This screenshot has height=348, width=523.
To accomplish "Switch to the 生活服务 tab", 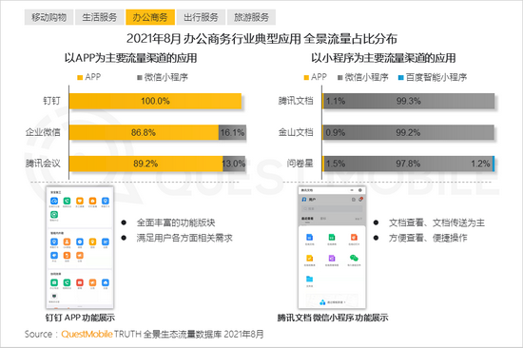I will click(100, 17).
